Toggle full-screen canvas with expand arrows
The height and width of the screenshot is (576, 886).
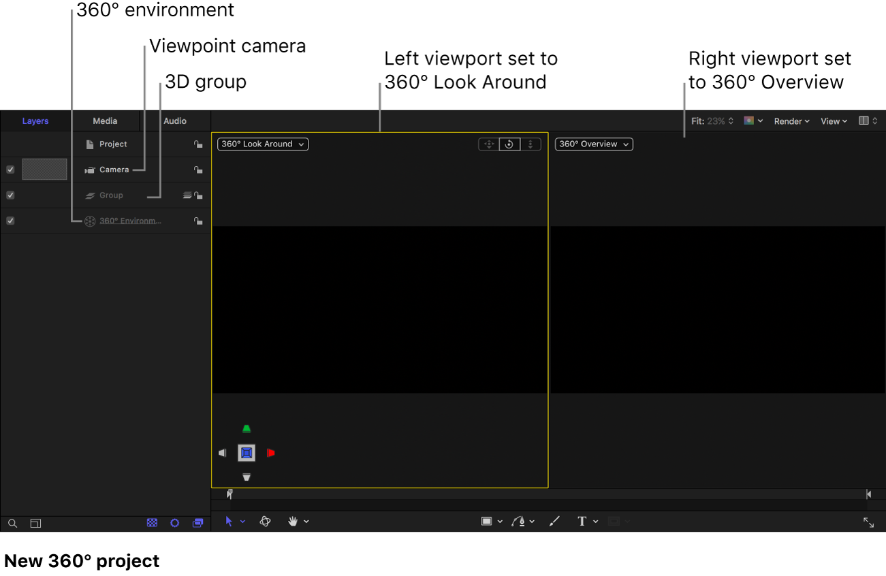868,522
